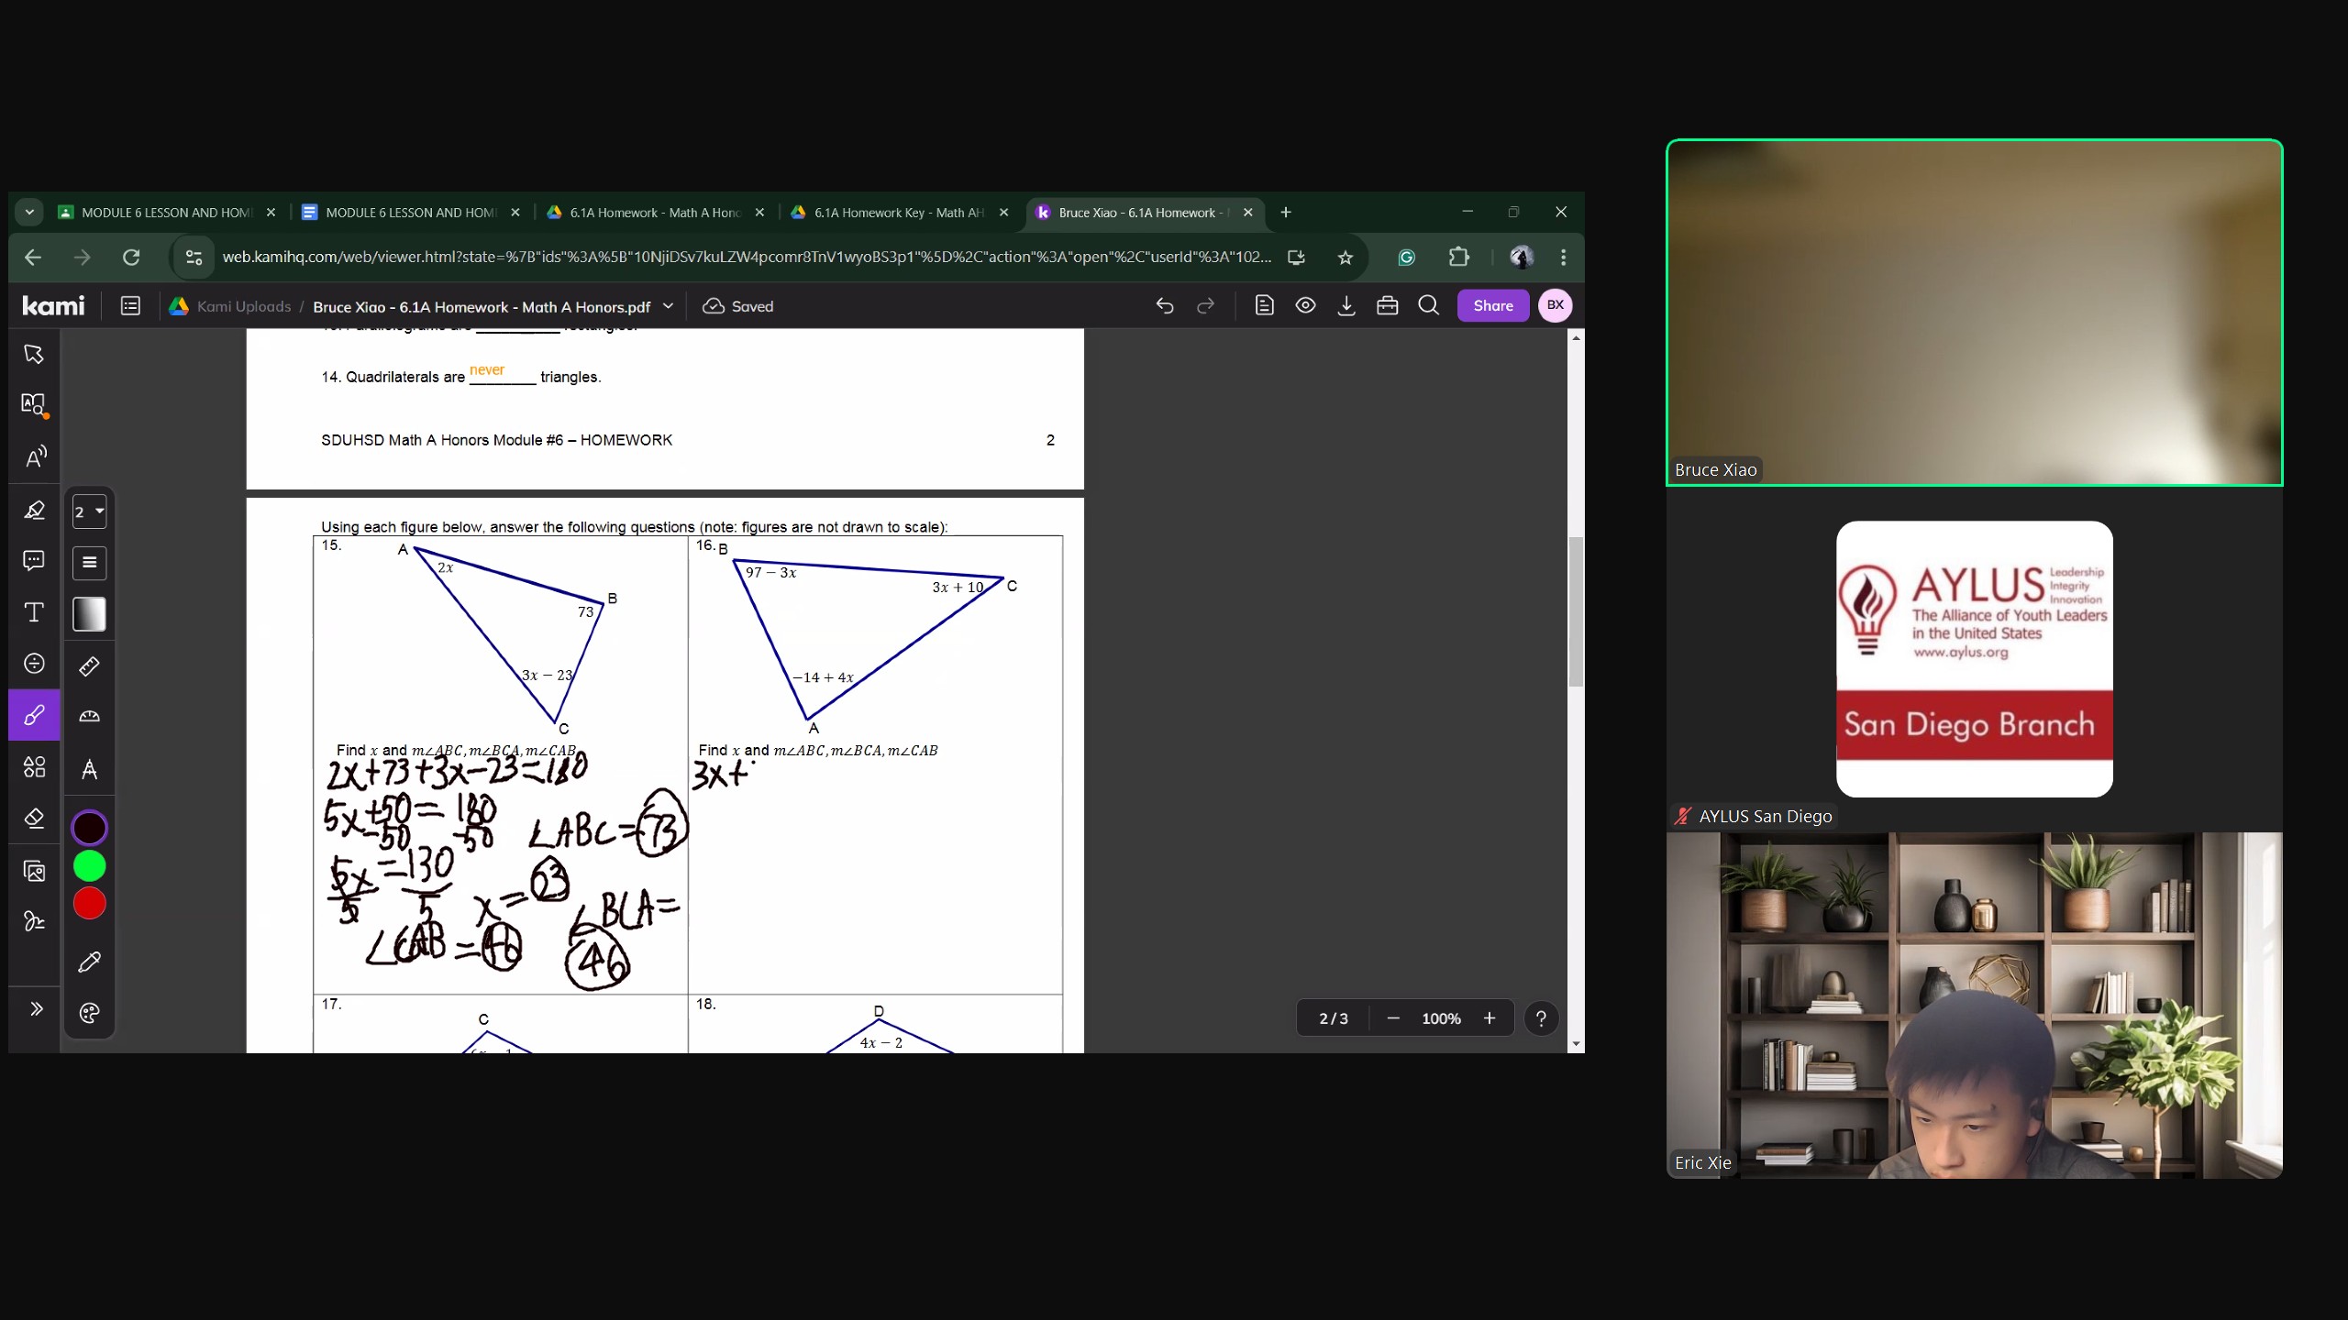The width and height of the screenshot is (2348, 1320).
Task: Pick the red drawing color
Action: (89, 904)
